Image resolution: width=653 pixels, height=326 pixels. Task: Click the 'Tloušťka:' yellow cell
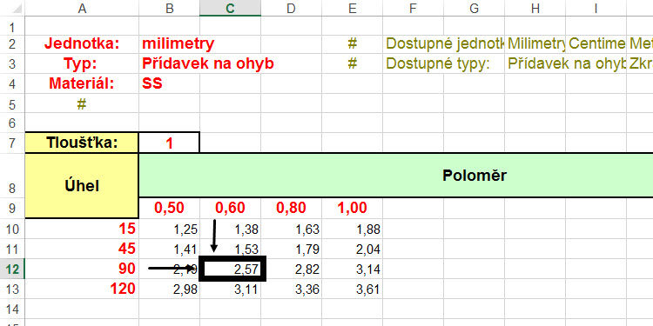[82, 143]
